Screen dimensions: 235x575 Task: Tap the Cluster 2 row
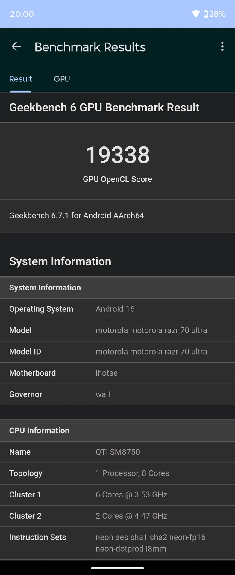coord(117,516)
